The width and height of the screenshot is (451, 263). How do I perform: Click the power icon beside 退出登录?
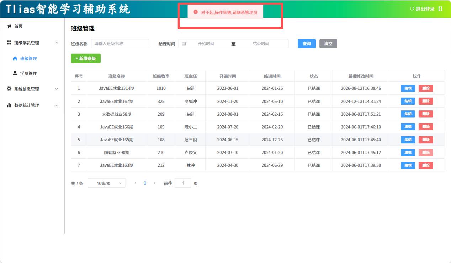click(412, 9)
